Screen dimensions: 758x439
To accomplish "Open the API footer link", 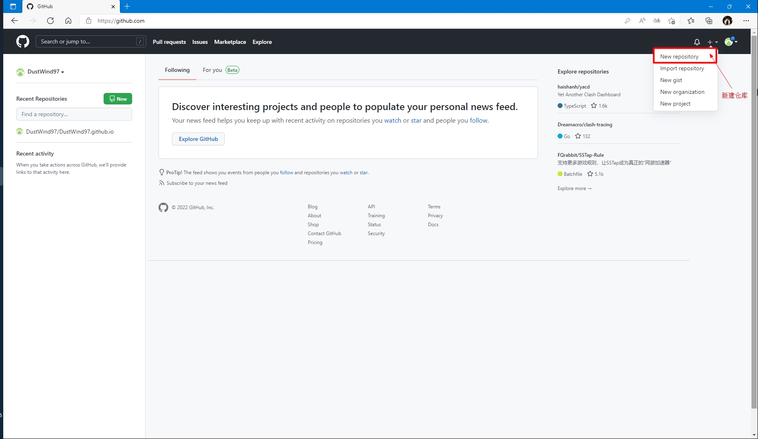I will point(371,207).
